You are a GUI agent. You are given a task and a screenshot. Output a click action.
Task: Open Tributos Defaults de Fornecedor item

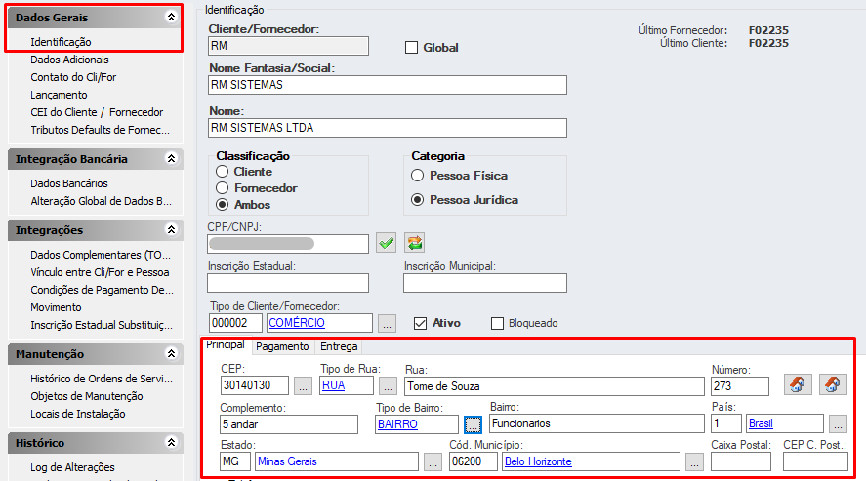point(100,130)
